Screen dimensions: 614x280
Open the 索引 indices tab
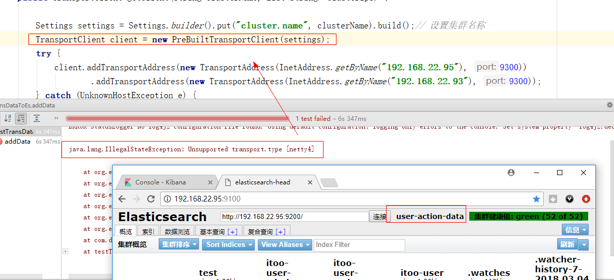(148, 232)
